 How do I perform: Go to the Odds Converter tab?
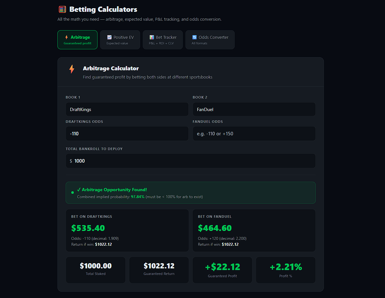[x=210, y=40]
